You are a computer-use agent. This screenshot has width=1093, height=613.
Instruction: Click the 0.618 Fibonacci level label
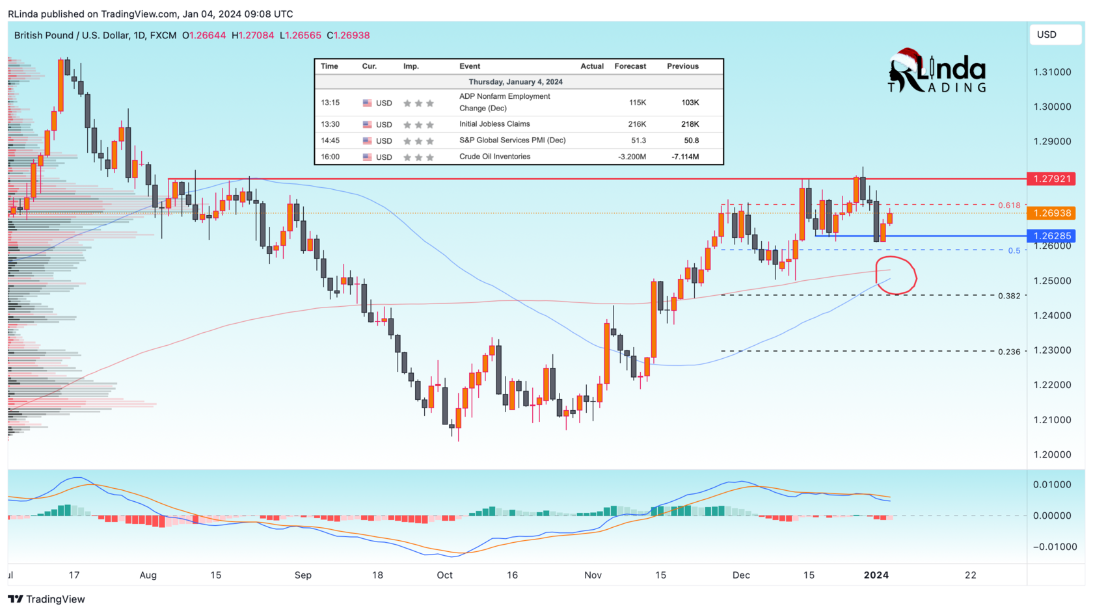pos(1009,205)
